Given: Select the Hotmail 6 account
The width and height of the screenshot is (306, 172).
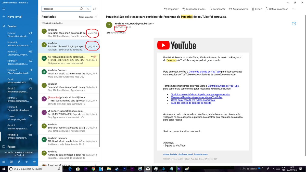Looking at the screenshot, I should (19, 44).
